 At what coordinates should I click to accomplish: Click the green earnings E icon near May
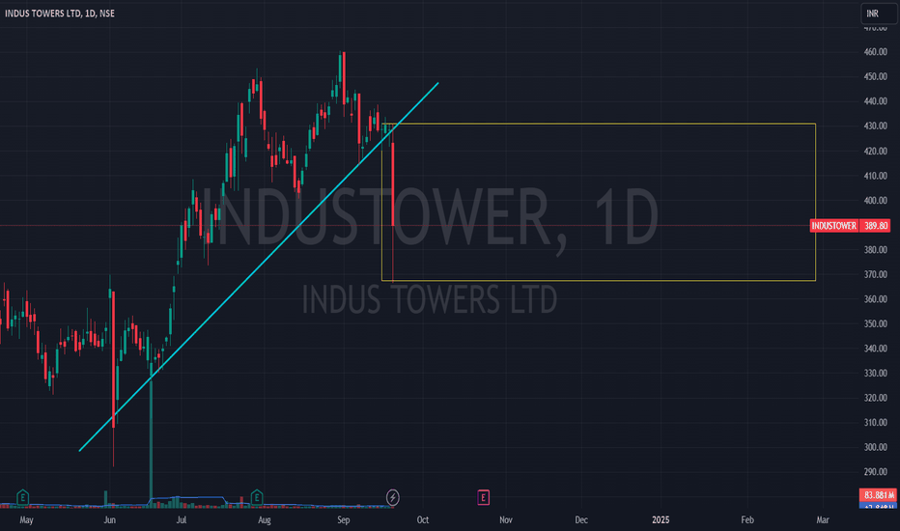(23, 497)
